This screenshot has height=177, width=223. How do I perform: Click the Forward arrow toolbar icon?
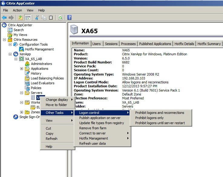[11, 18]
